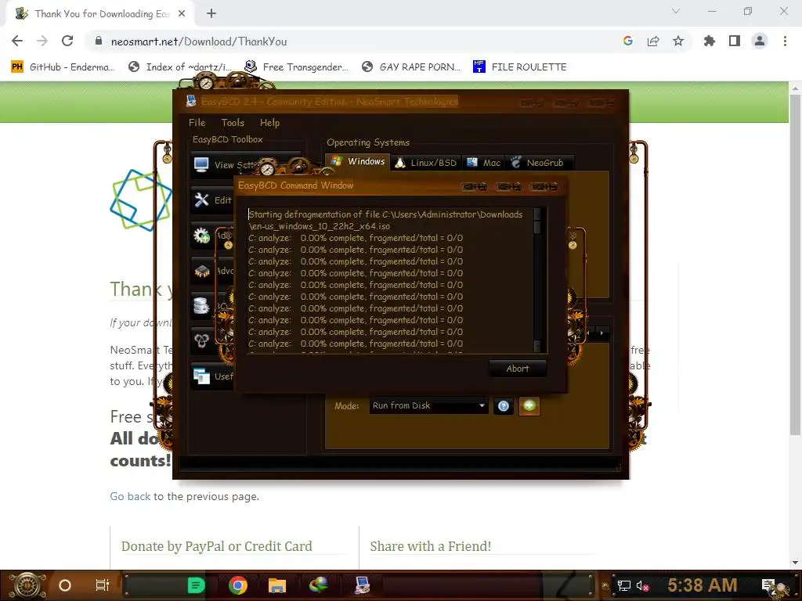
Task: Click the Command Window scrollbar down arrow
Action: click(537, 347)
